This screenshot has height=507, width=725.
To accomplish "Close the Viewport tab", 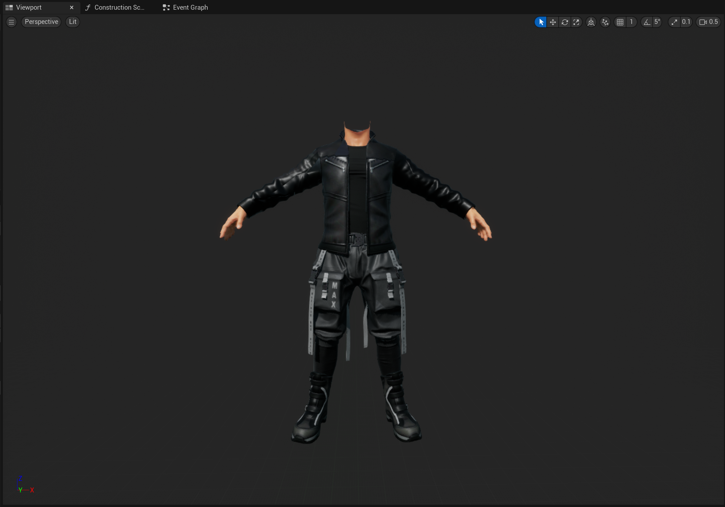I will click(72, 7).
